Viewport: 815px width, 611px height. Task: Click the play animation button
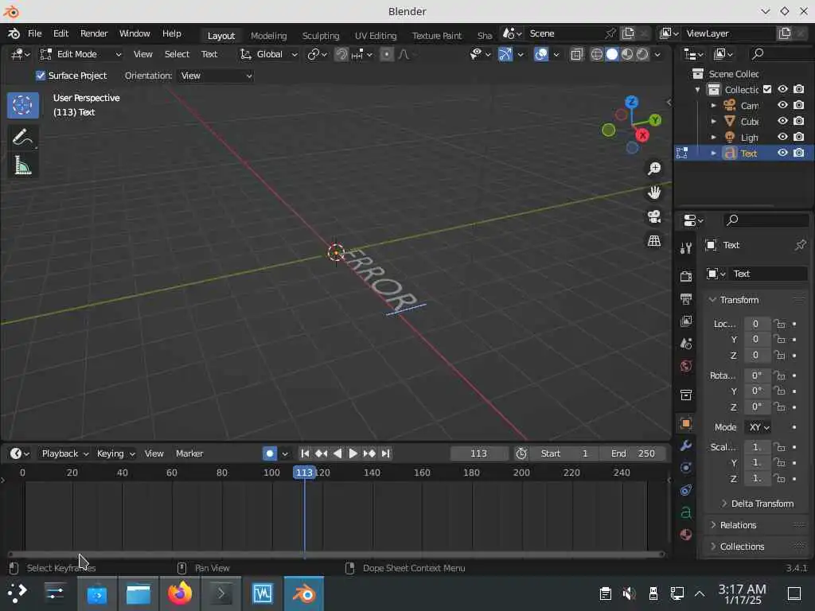pyautogui.click(x=353, y=453)
